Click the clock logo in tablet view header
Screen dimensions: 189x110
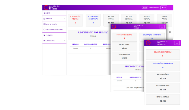coord(114,27)
